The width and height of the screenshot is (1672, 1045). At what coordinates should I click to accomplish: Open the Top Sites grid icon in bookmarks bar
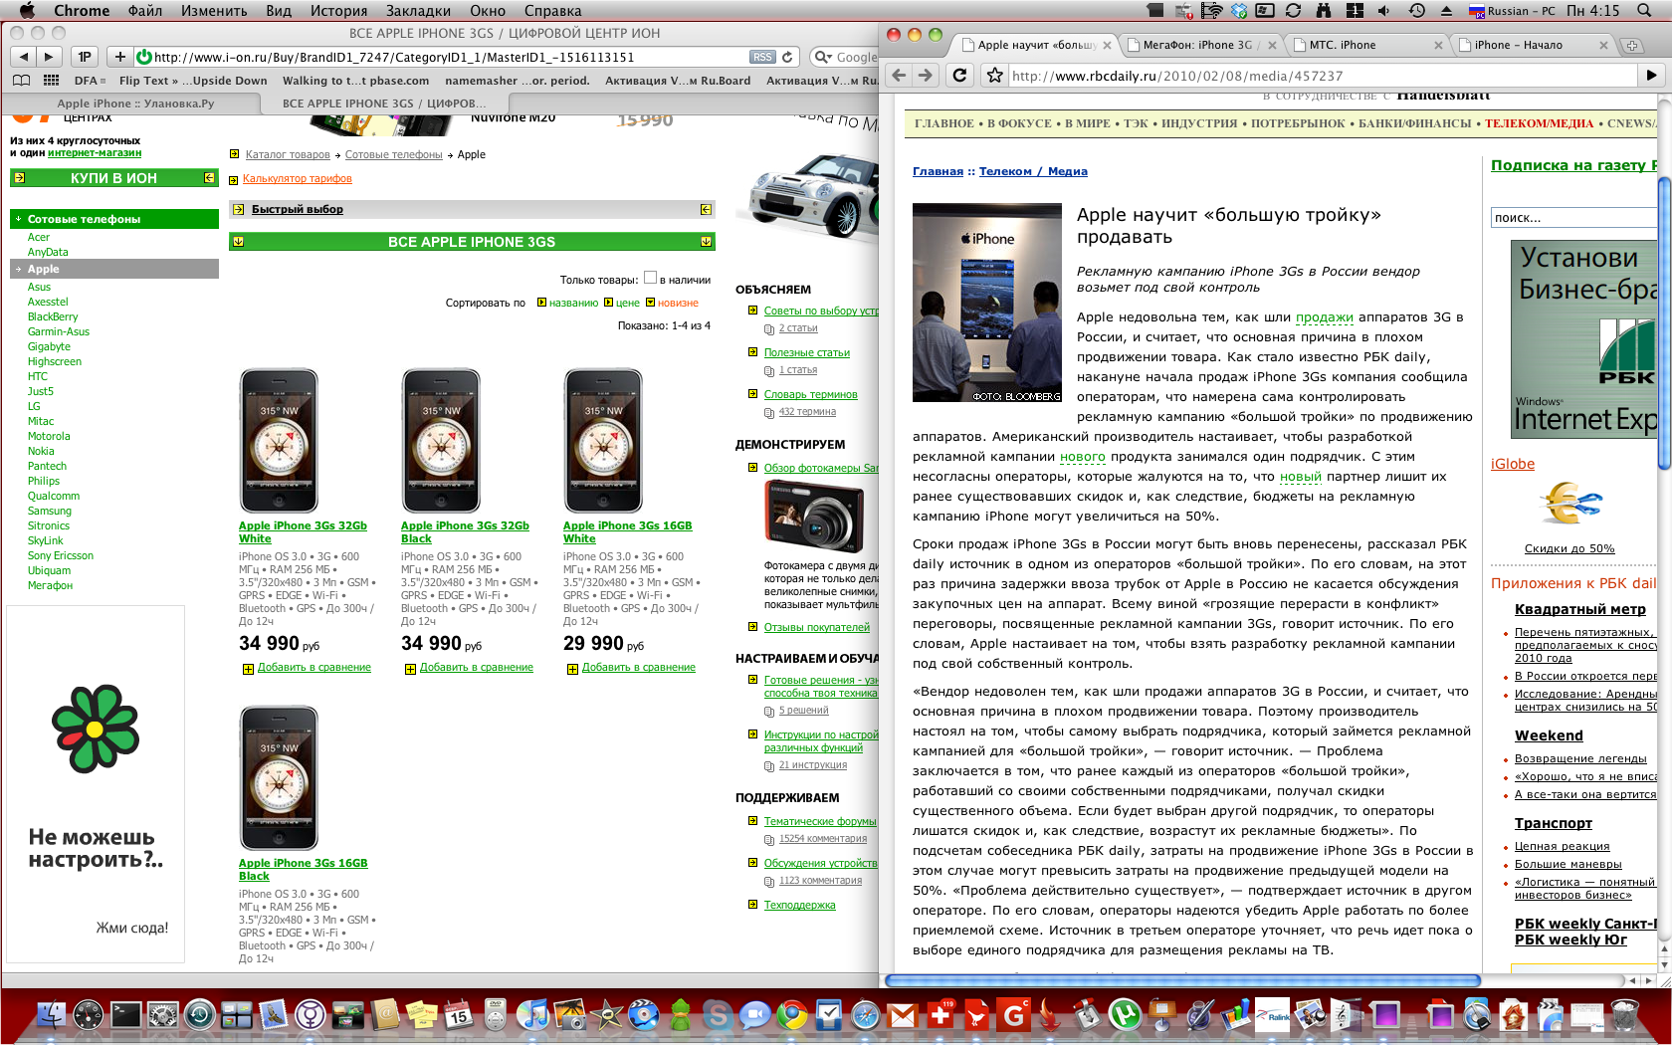[x=51, y=81]
